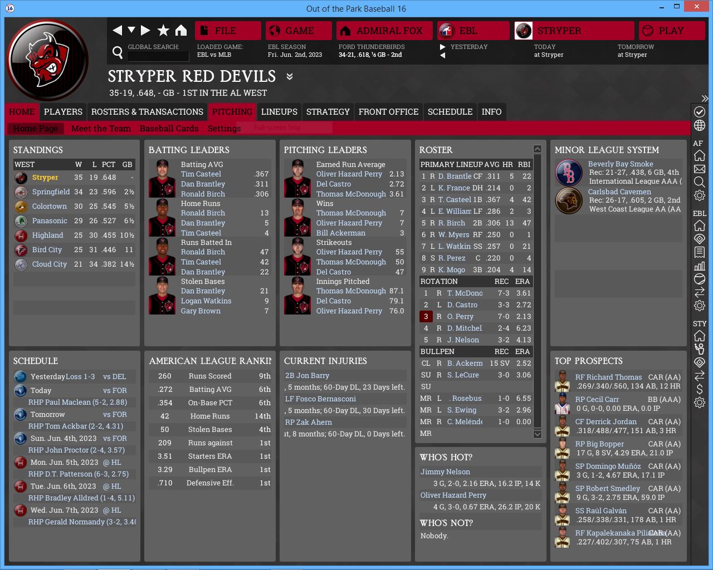
Task: Click the EBL section two-arrows icon
Action: [x=700, y=292]
